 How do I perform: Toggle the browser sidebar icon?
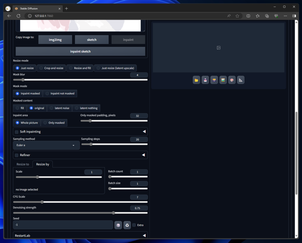[294, 16]
